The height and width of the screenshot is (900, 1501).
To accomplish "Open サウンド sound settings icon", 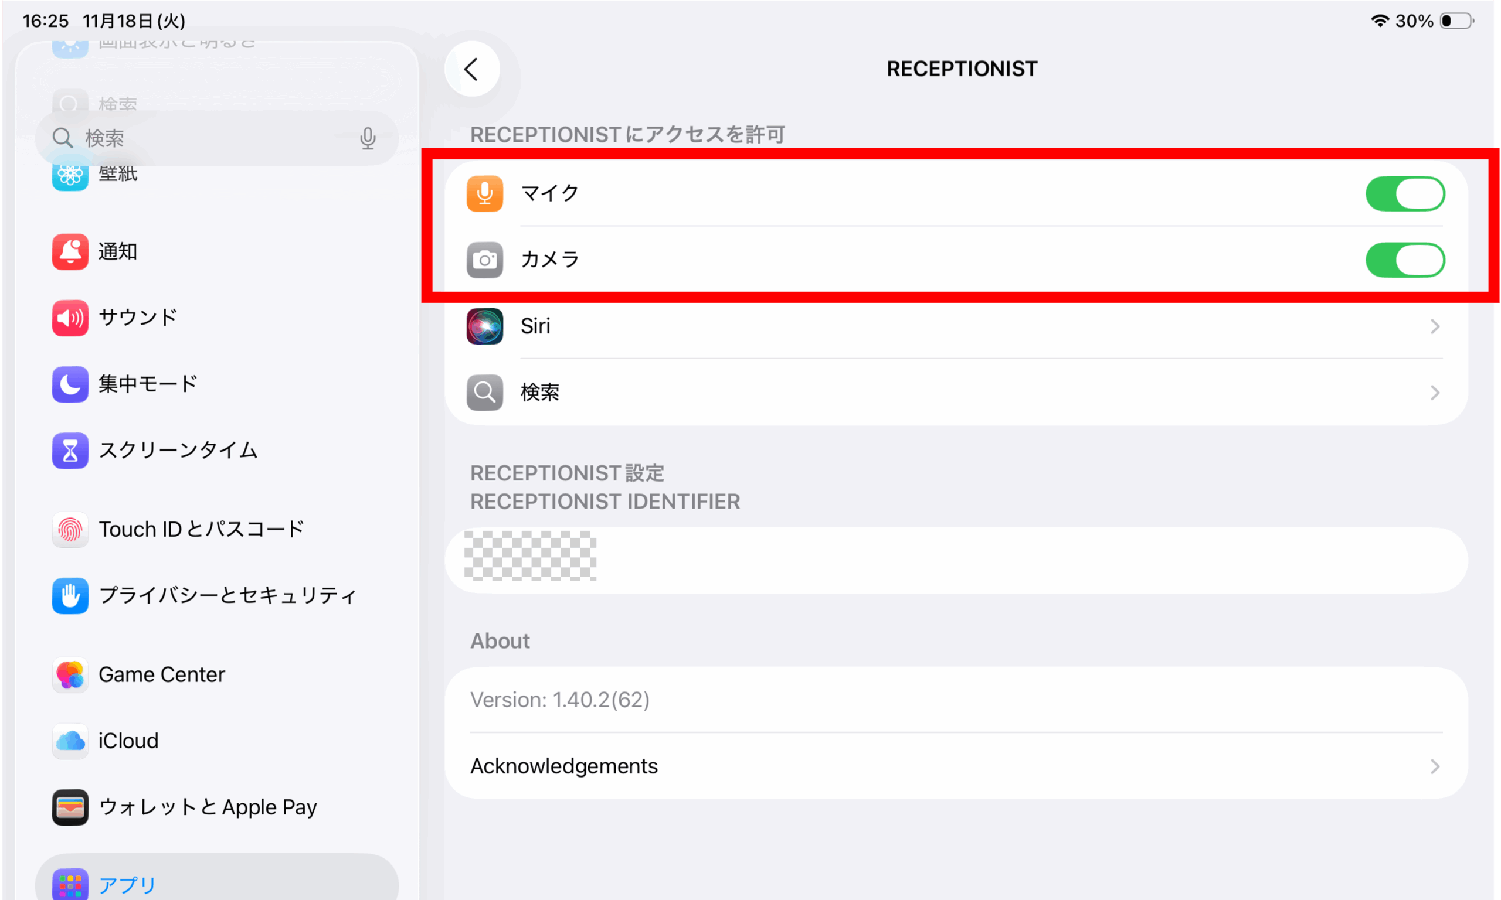I will (70, 318).
